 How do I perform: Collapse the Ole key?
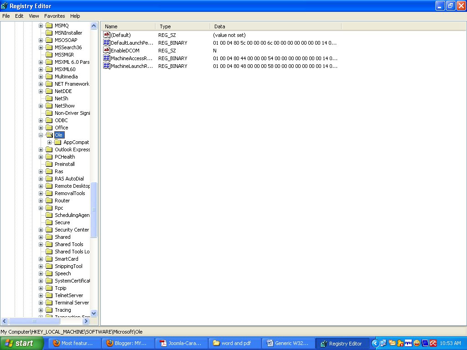(x=41, y=135)
